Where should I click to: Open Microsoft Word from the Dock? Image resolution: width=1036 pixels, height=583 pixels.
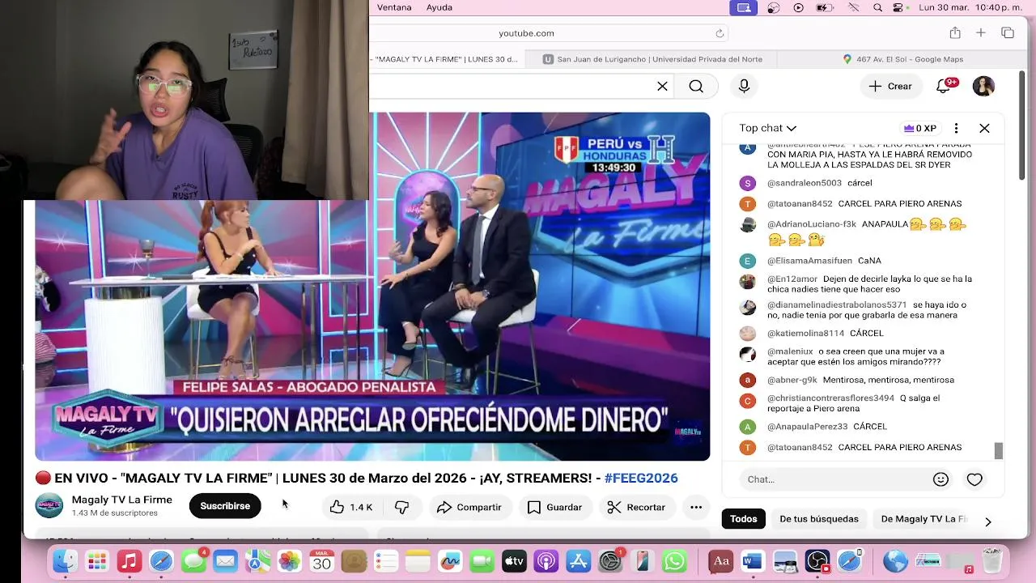(x=753, y=560)
